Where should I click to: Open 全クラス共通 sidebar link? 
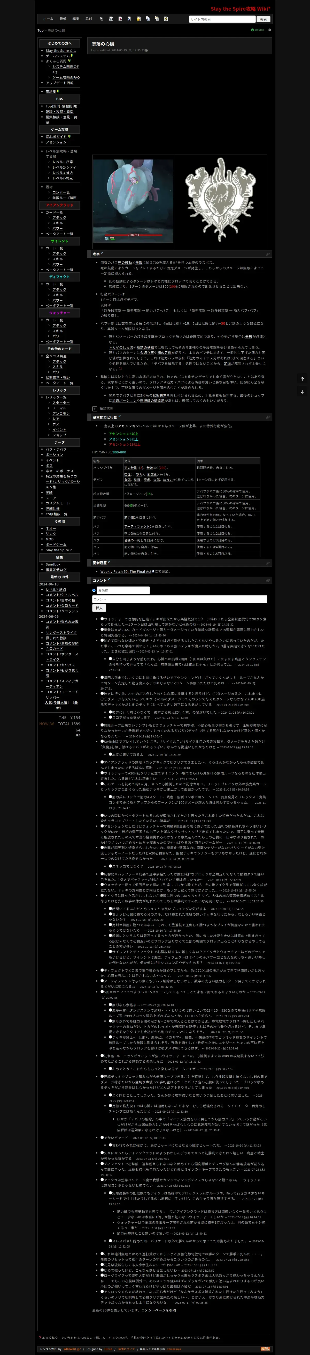click(x=56, y=356)
